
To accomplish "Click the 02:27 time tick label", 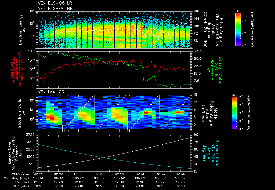I will tap(99, 174).
